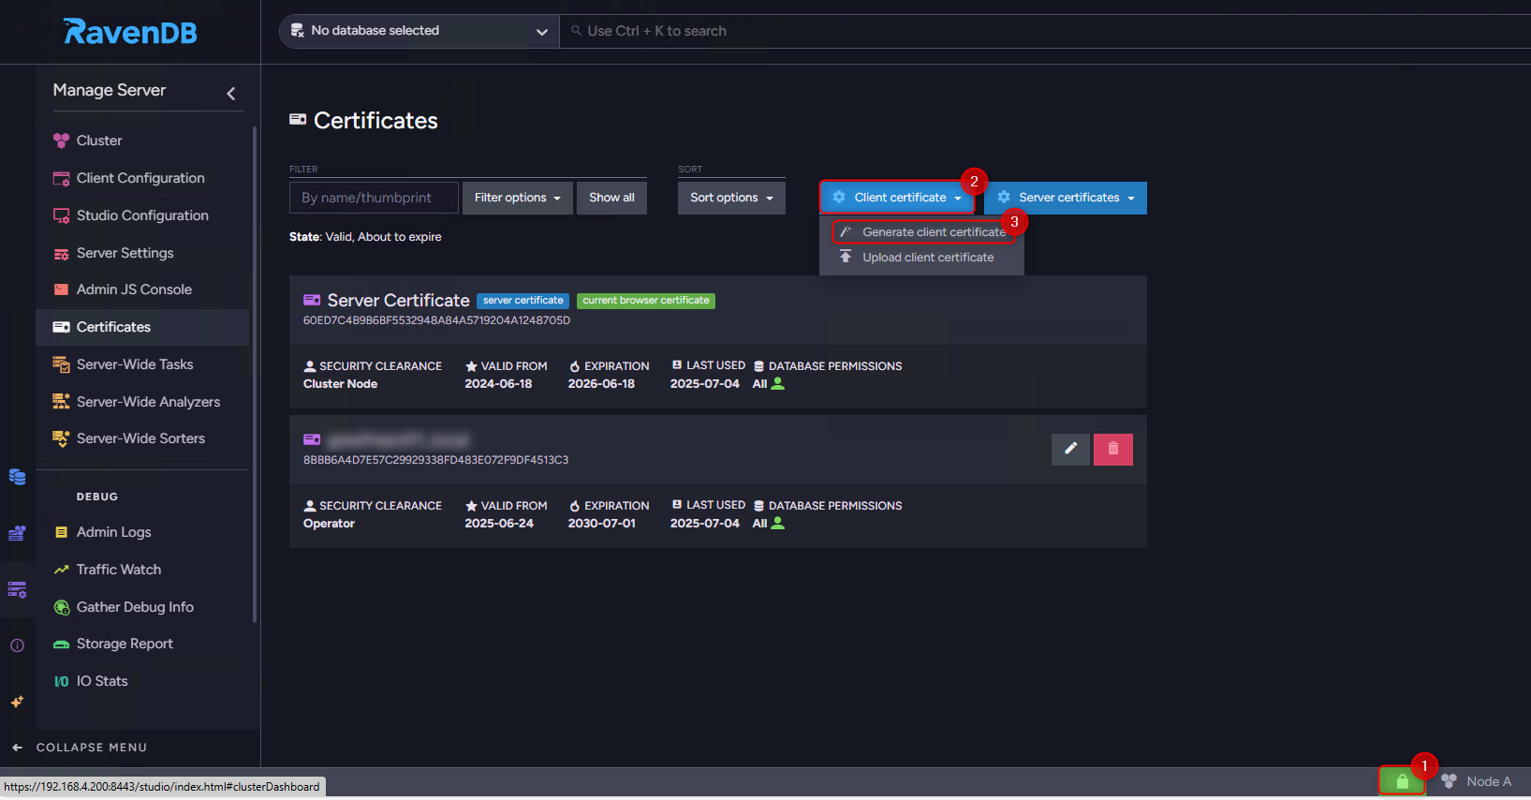Edit the Operator certificate with pencil icon
This screenshot has width=1531, height=800.
click(1071, 450)
